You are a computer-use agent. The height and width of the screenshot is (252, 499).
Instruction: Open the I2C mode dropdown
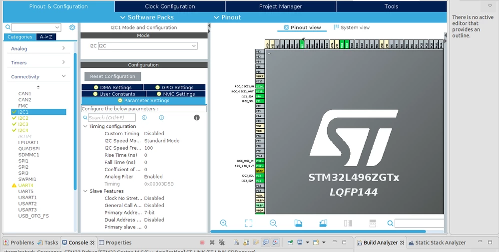pyautogui.click(x=148, y=46)
